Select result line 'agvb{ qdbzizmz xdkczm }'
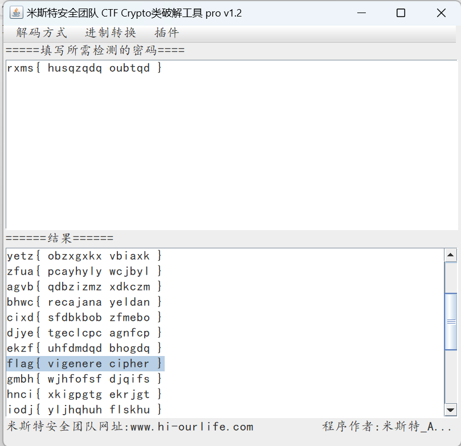The image size is (461, 446). pyautogui.click(x=84, y=287)
